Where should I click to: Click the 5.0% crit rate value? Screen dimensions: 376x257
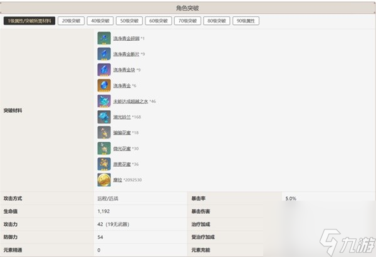[291, 199]
